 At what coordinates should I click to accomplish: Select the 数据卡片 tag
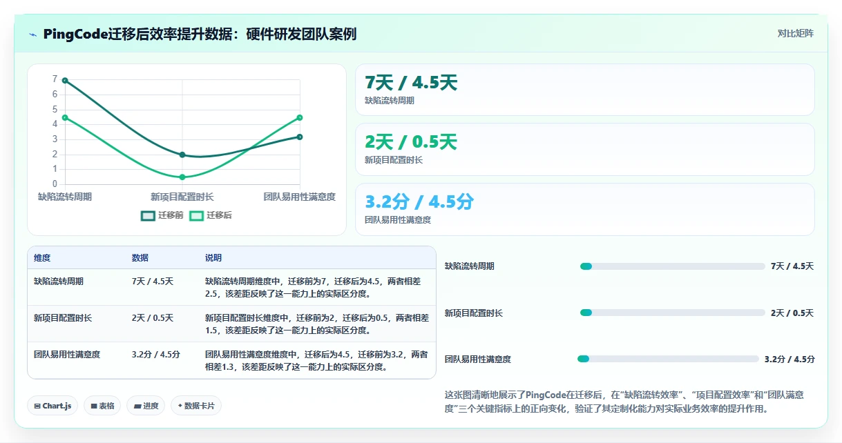[196, 406]
